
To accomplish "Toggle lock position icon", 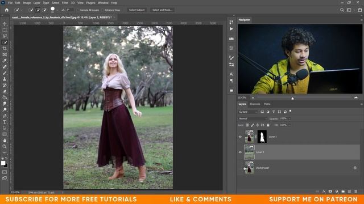I will point(258,125).
